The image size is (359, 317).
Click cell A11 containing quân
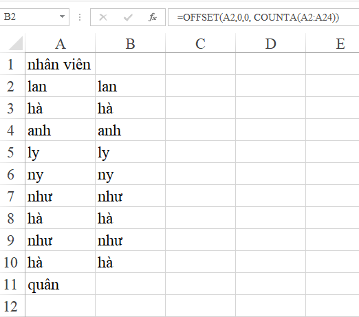(x=61, y=284)
